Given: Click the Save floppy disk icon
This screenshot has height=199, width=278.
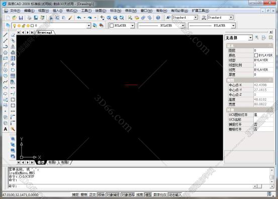Looking at the screenshot, I should (21, 18).
